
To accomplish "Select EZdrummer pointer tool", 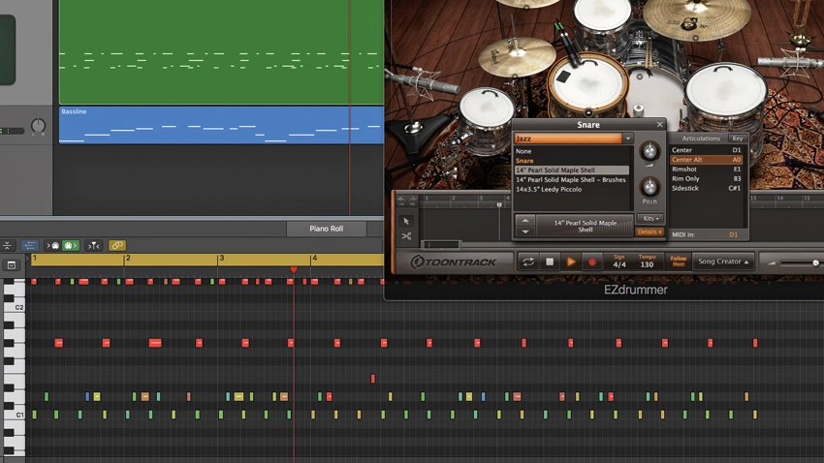I will 405,221.
